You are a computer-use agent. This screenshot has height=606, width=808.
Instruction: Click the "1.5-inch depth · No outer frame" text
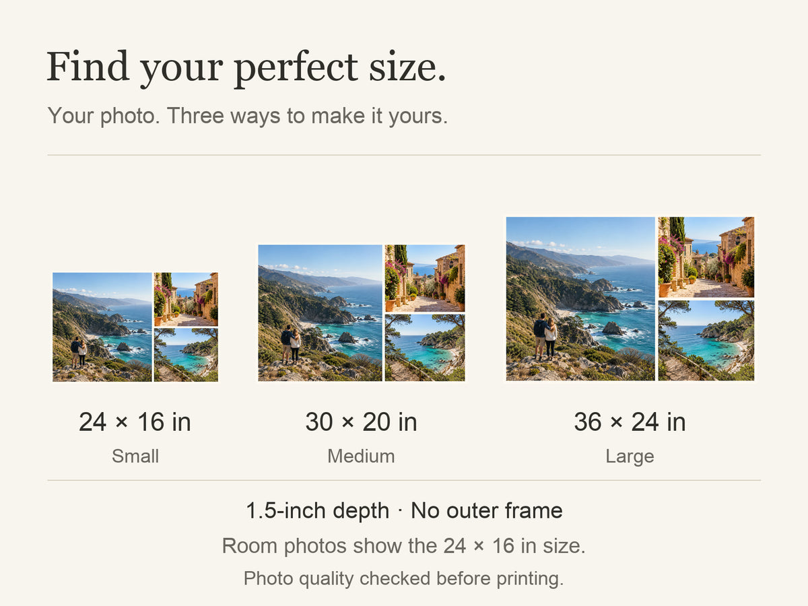point(404,510)
